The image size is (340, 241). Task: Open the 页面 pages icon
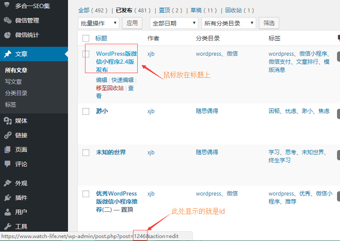click(8, 150)
